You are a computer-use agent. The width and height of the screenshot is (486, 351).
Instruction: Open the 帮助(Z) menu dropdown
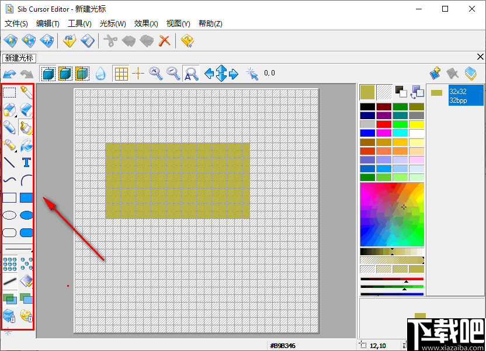point(211,23)
